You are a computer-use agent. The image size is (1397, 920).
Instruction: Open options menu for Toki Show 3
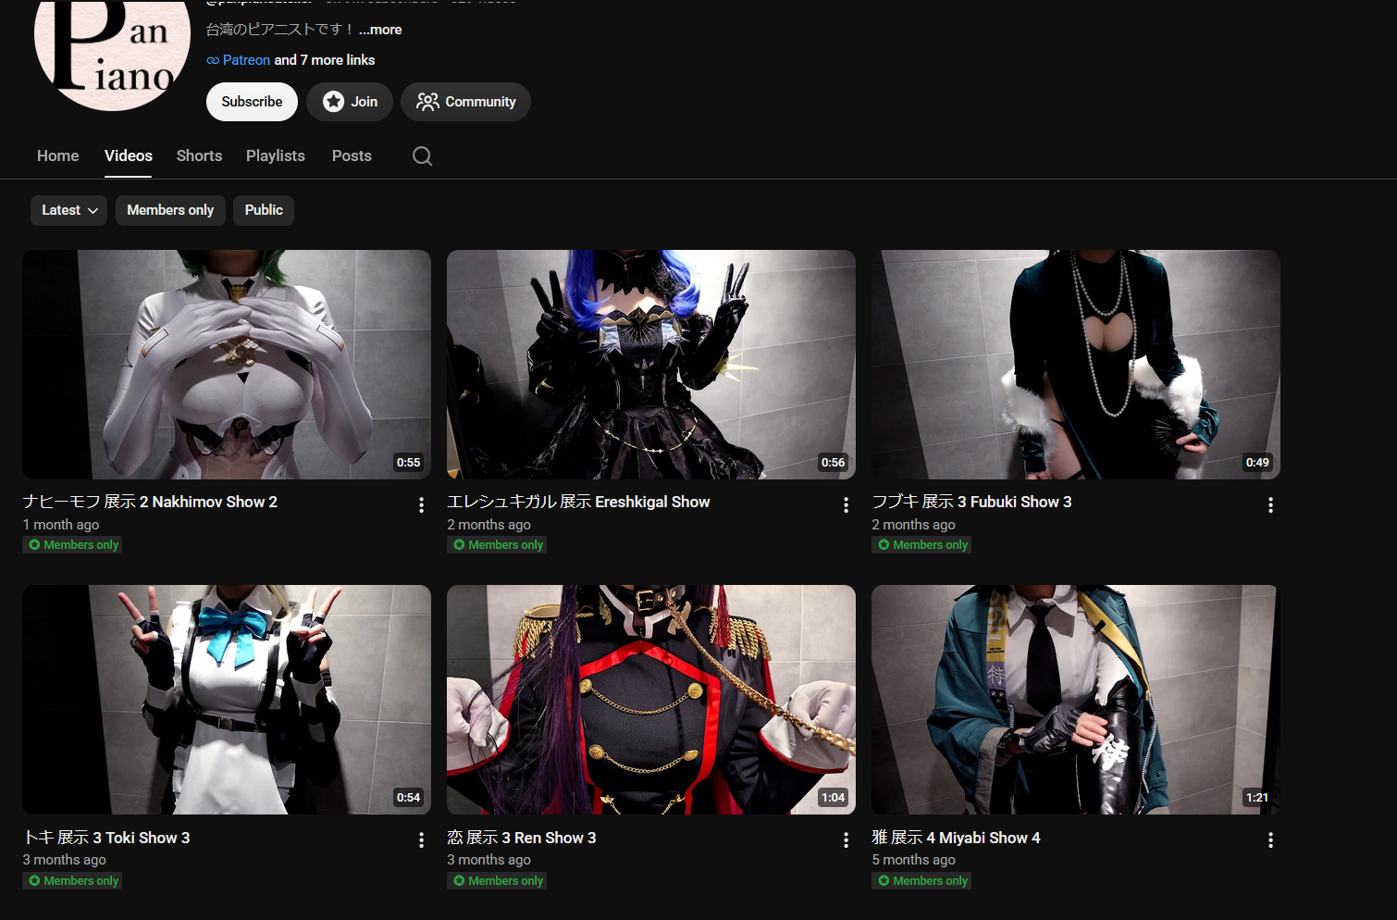click(421, 839)
